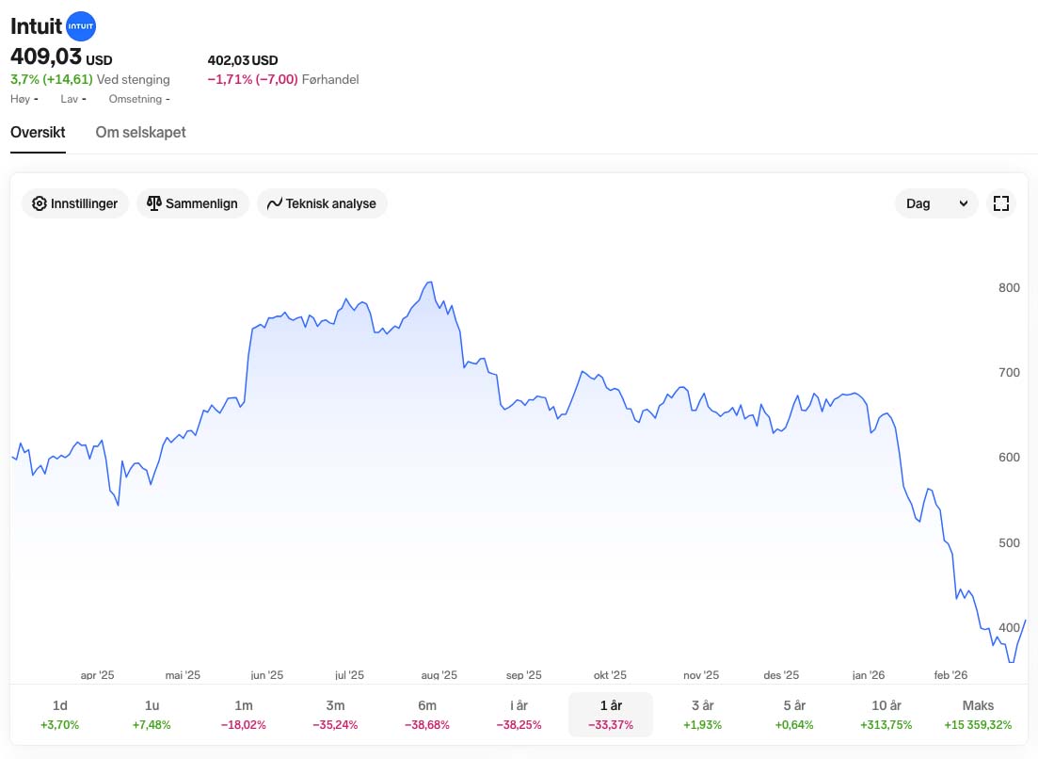The width and height of the screenshot is (1038, 759).
Task: Open the Om selskapet tab
Action: tap(140, 132)
